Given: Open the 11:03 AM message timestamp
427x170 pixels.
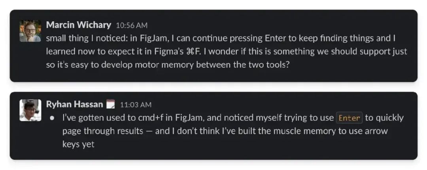Looking at the screenshot, I should pos(136,105).
